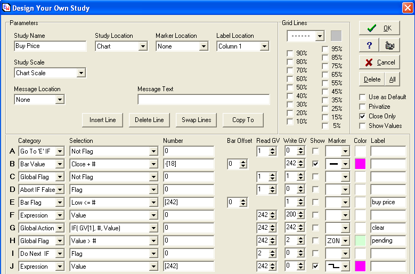Confirm with the green checkmark OK button
This screenshot has height=274, width=415.
(x=379, y=28)
